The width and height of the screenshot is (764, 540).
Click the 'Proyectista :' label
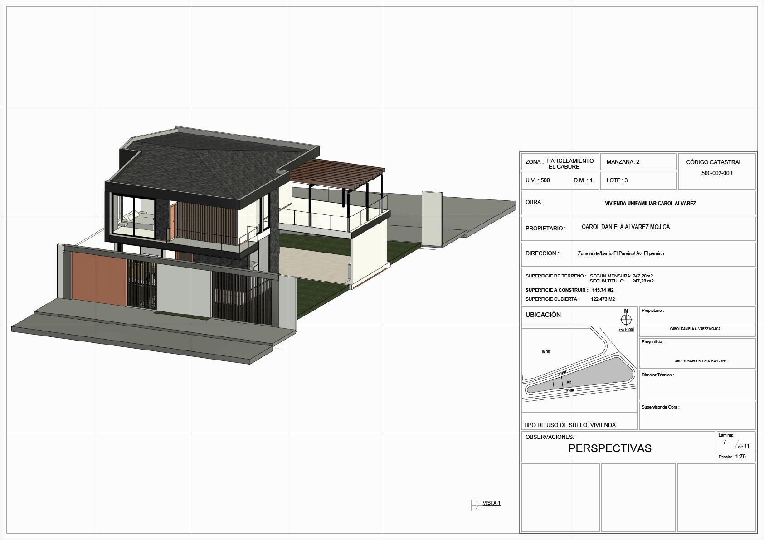coord(653,342)
